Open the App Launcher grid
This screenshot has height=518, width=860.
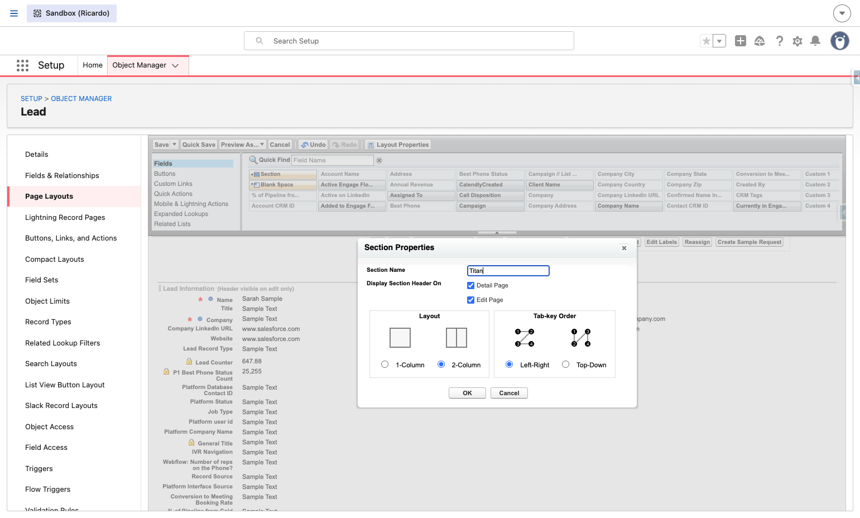pos(22,65)
